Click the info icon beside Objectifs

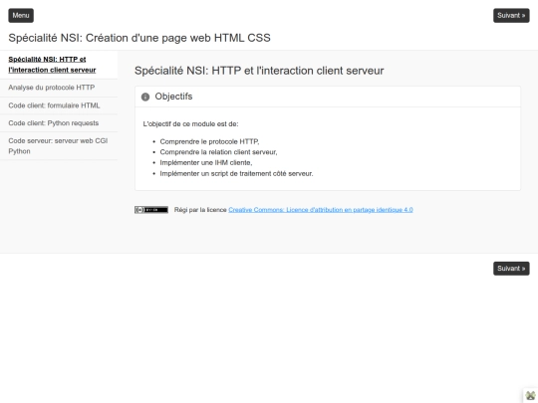pyautogui.click(x=145, y=97)
